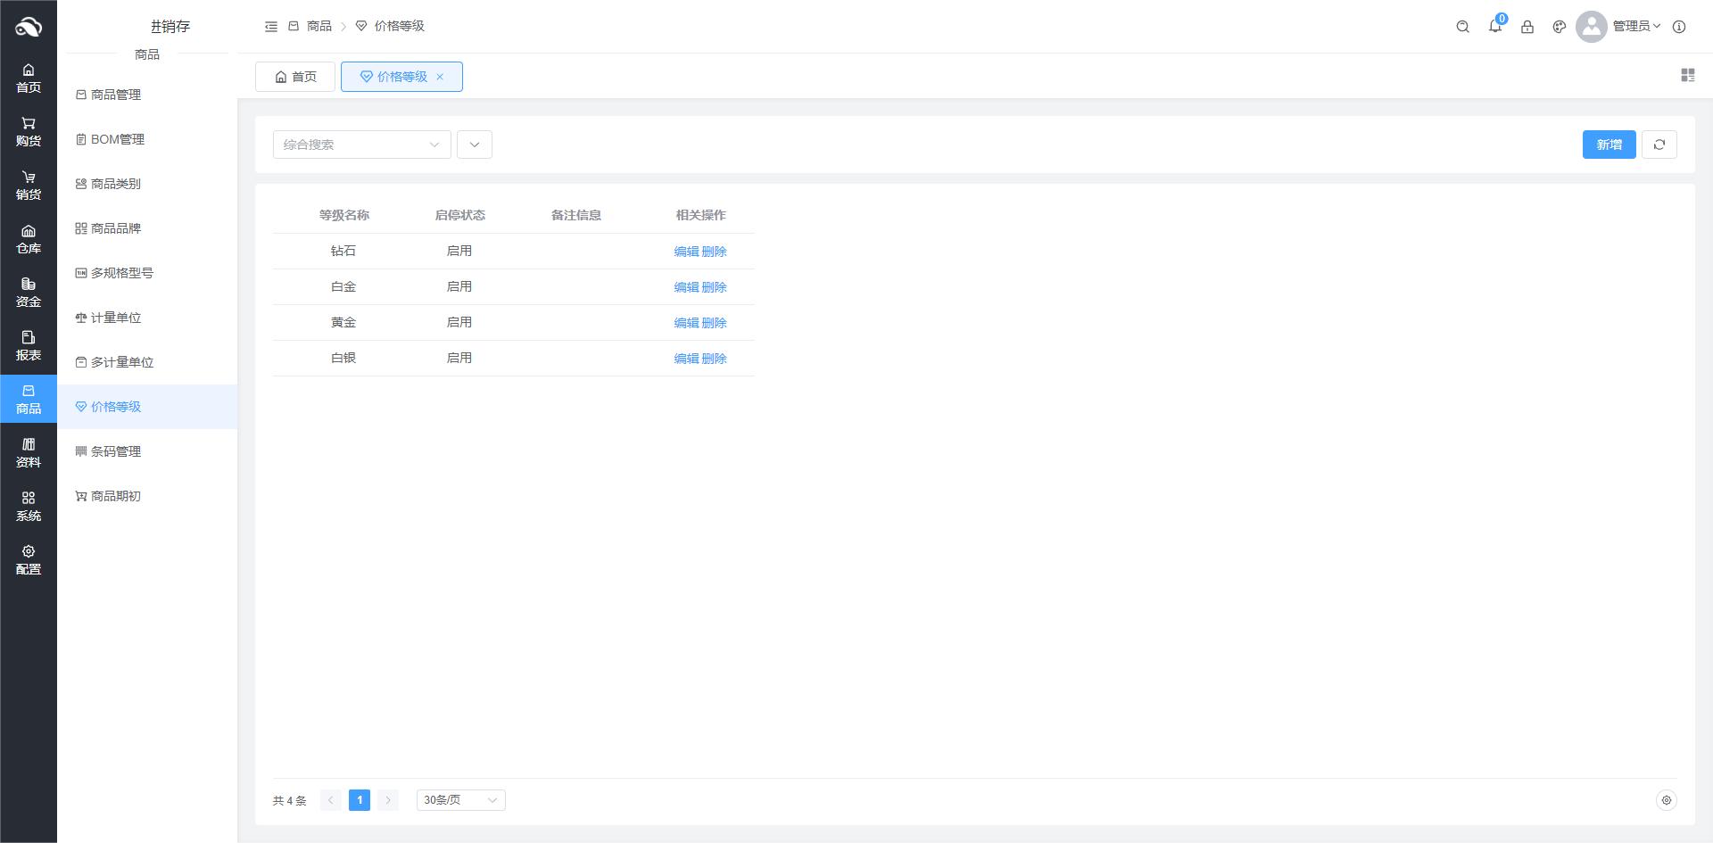Click the search magnifier icon in header
This screenshot has height=843, width=1713.
point(1462,27)
